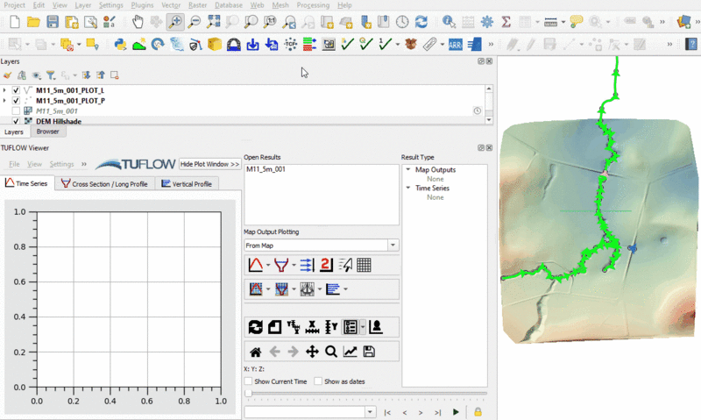The width and height of the screenshot is (701, 420).
Task: Click the TUFLOW refresh results icon
Action: (256, 327)
